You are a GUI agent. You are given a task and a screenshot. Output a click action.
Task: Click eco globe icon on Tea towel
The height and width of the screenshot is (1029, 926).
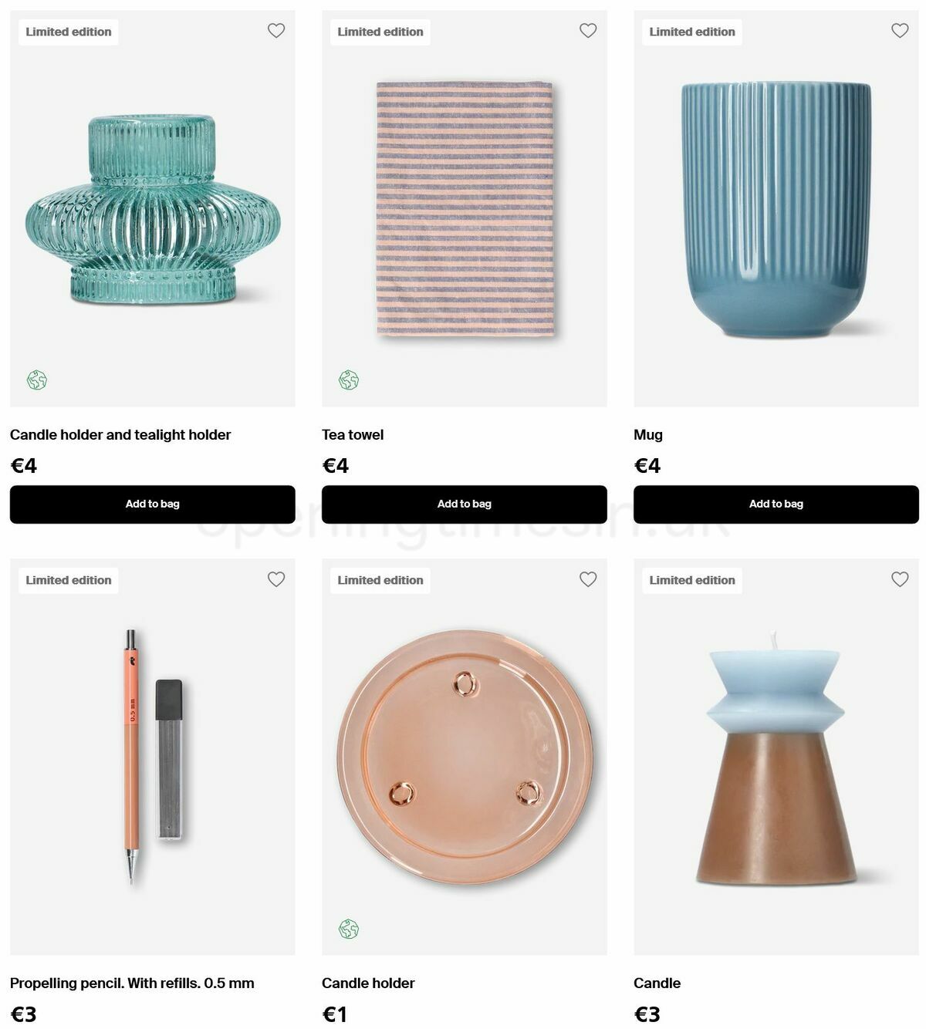(349, 380)
